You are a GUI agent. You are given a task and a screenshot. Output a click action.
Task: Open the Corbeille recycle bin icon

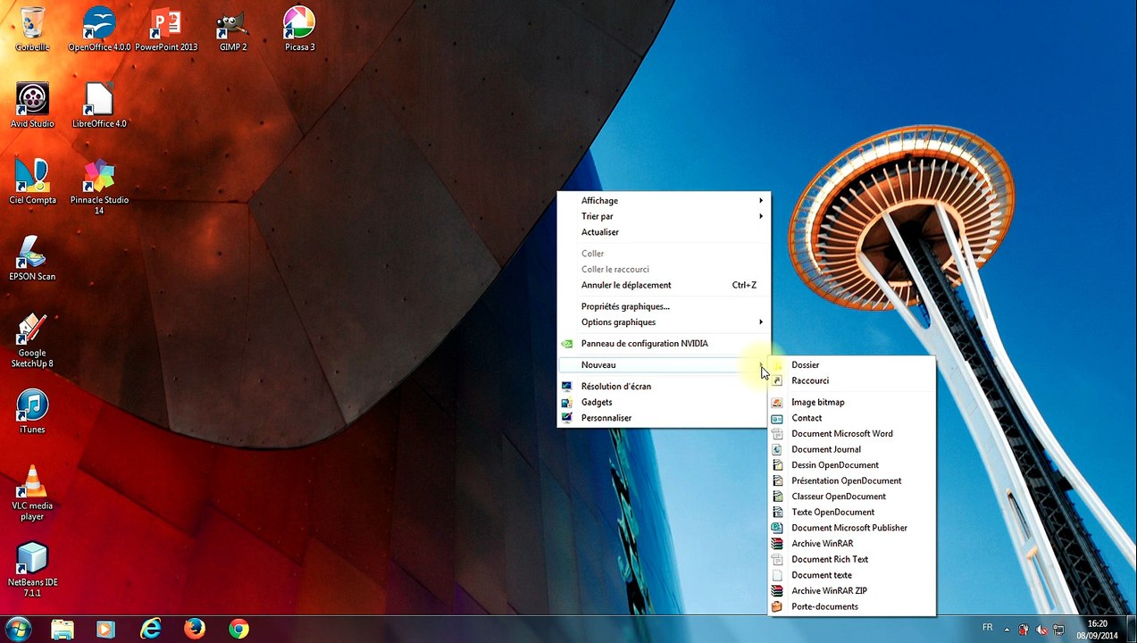click(32, 29)
